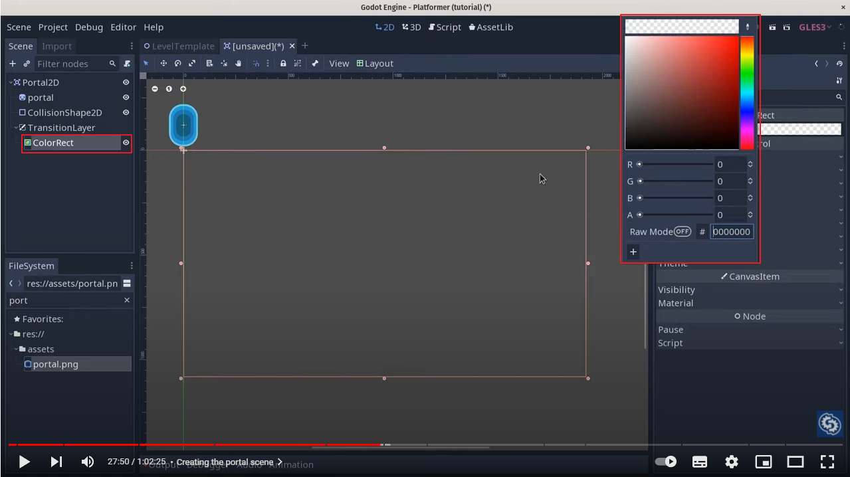Open inspector object history icon
This screenshot has height=477, width=850.
pyautogui.click(x=839, y=64)
